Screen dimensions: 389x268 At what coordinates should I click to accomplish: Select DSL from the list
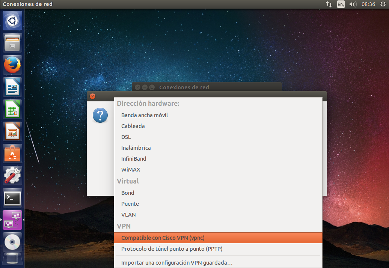(x=218, y=137)
